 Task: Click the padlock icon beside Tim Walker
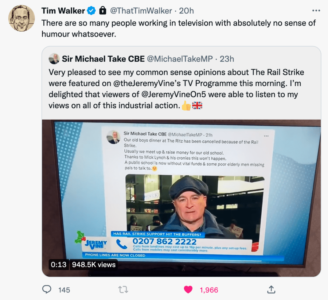(x=102, y=11)
